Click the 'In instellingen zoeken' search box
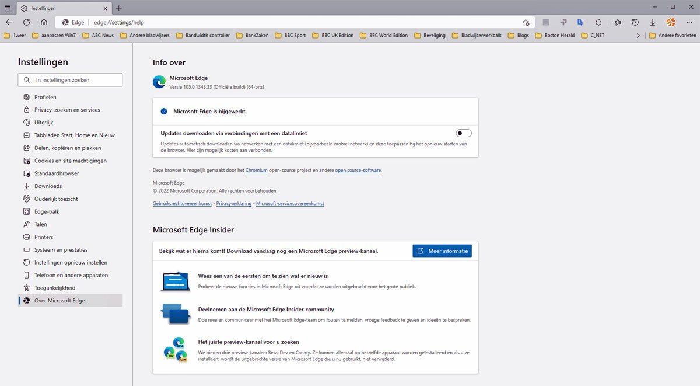 70,79
